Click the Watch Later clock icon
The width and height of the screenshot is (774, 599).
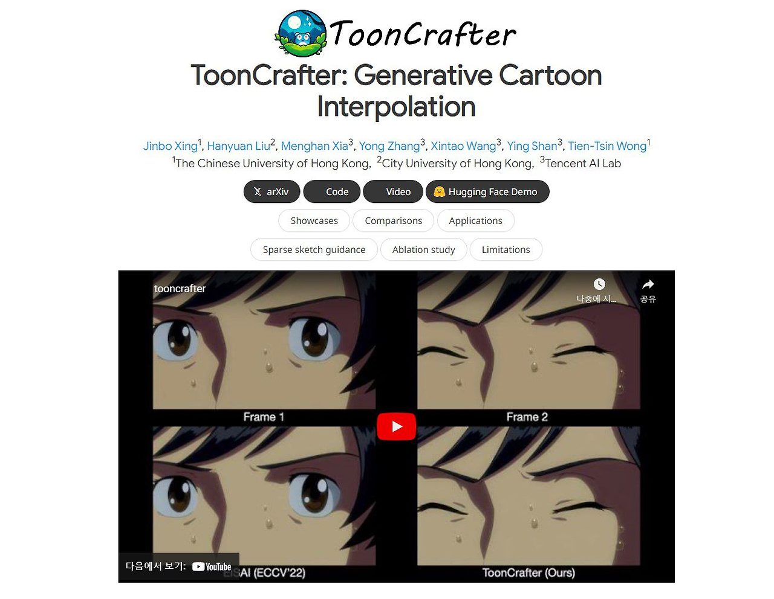coord(599,284)
